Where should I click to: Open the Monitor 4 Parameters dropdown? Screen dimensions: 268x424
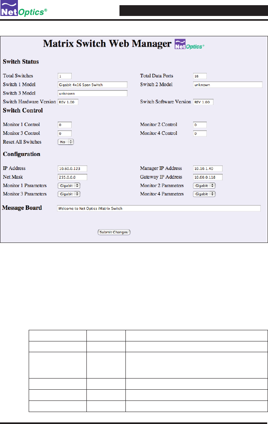pyautogui.click(x=204, y=194)
